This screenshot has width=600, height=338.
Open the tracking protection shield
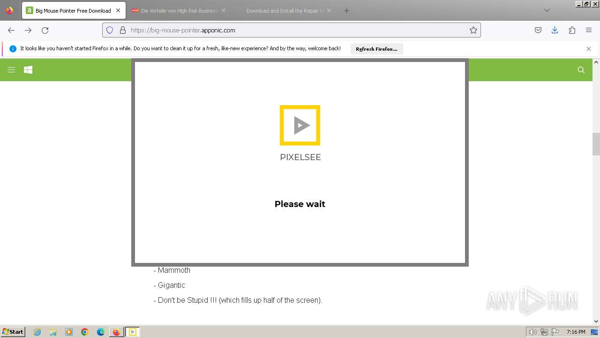[x=110, y=30]
